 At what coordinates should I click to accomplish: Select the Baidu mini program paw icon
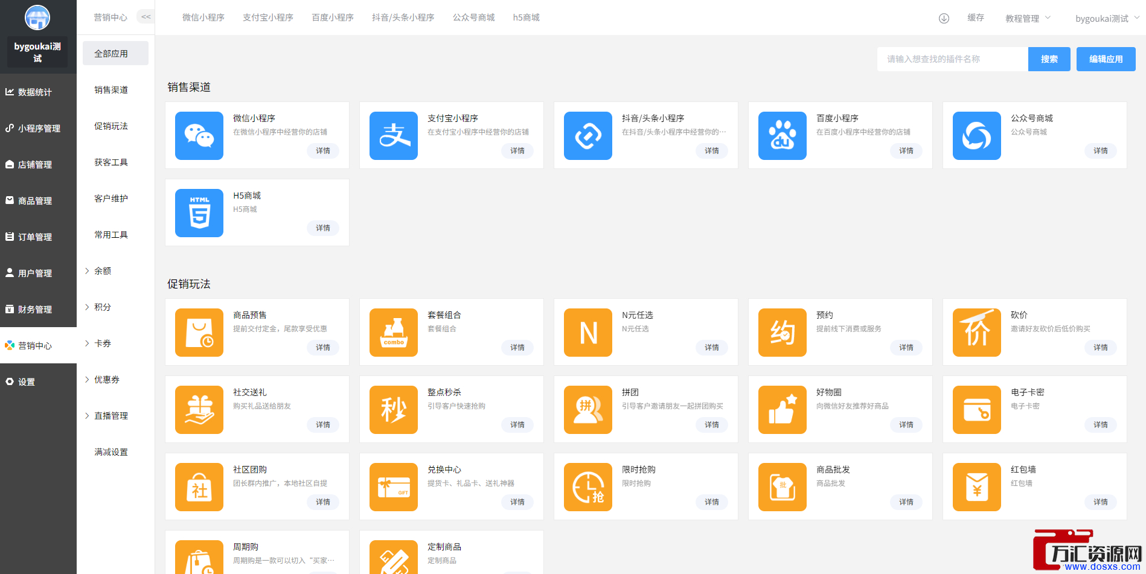(783, 136)
